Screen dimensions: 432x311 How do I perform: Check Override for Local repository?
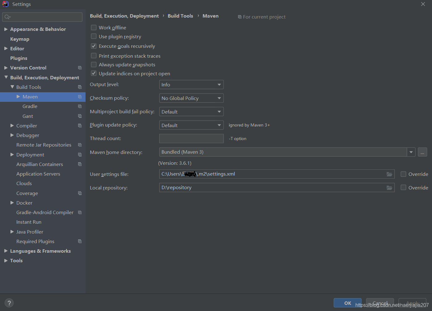tap(403, 188)
